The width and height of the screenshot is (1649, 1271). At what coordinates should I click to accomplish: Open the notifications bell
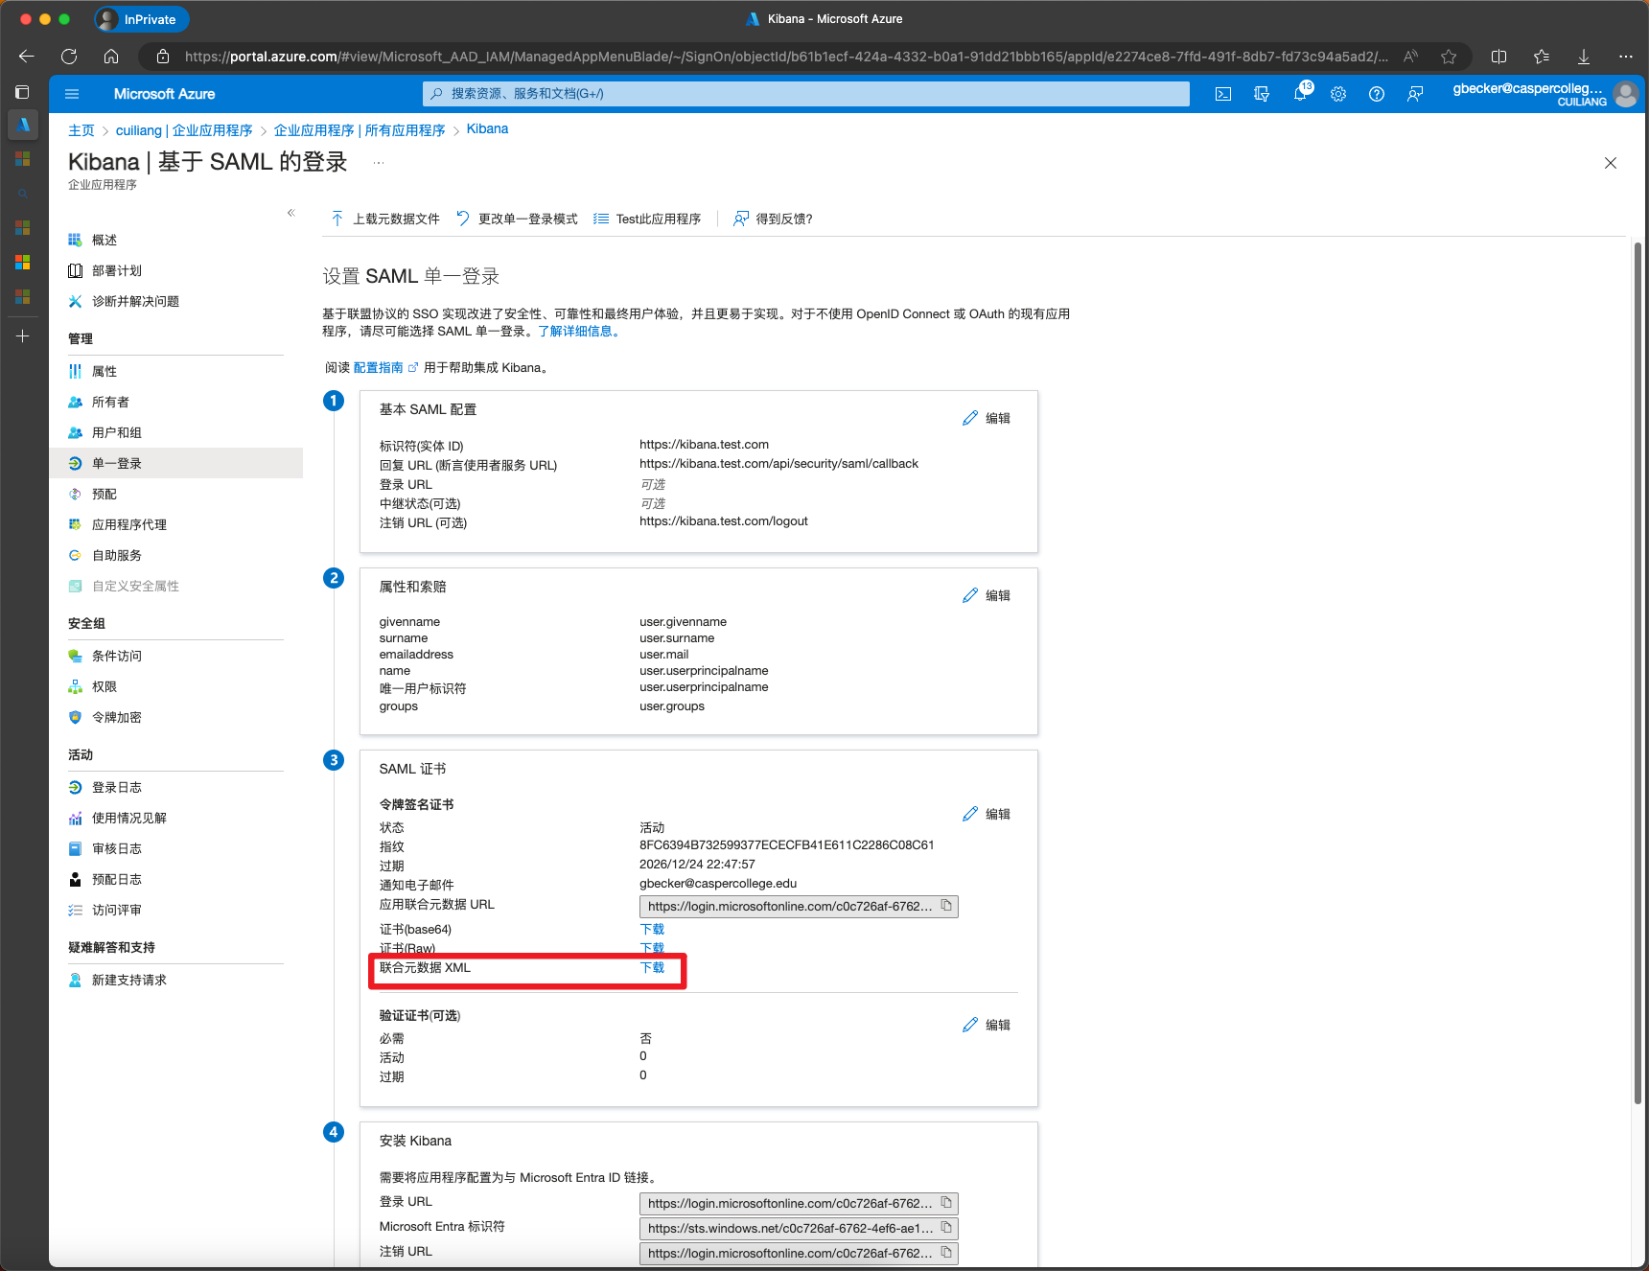point(1300,94)
